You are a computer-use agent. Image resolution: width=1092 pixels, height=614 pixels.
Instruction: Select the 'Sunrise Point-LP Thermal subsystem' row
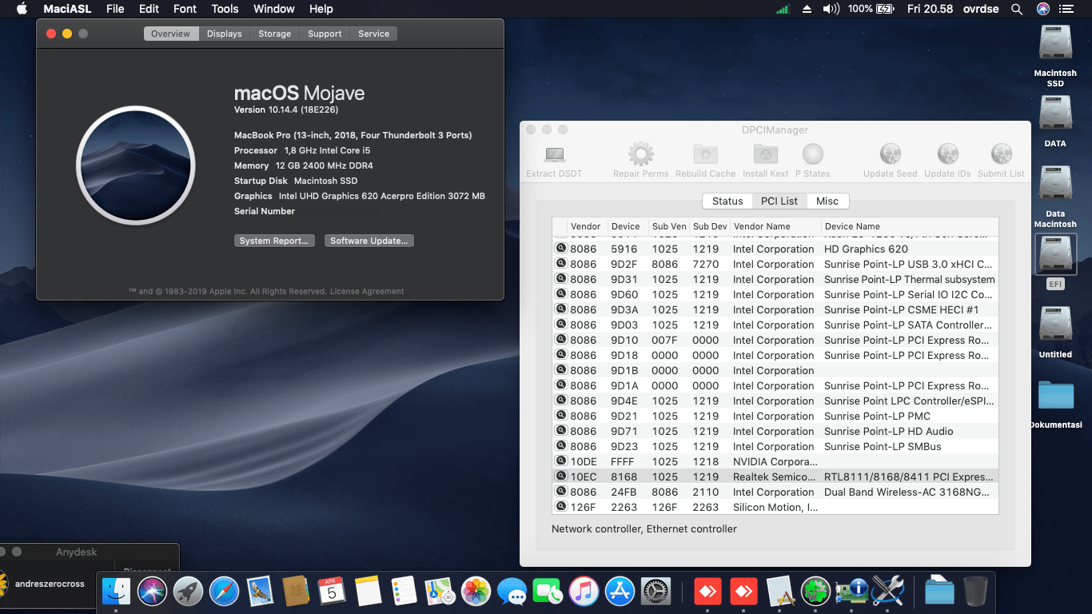[x=775, y=279]
